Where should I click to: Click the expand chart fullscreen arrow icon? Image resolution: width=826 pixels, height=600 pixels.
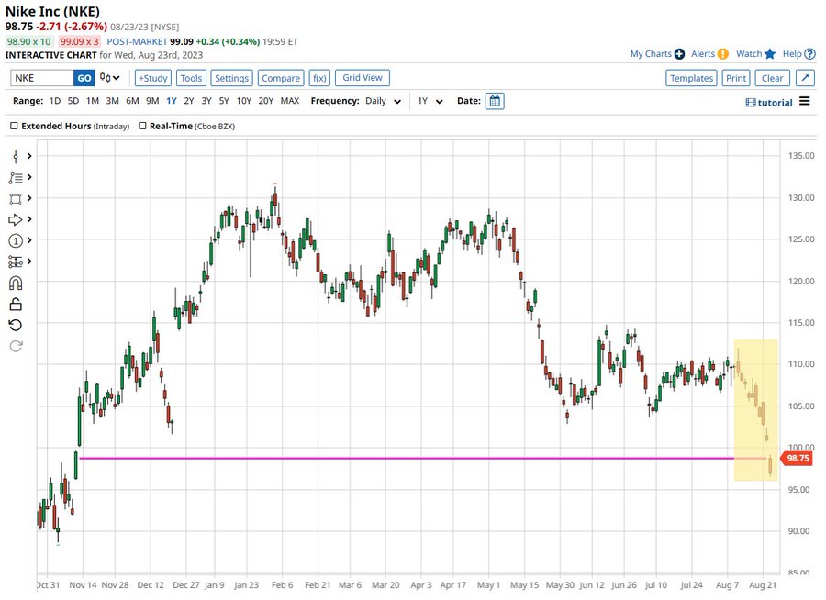[805, 78]
